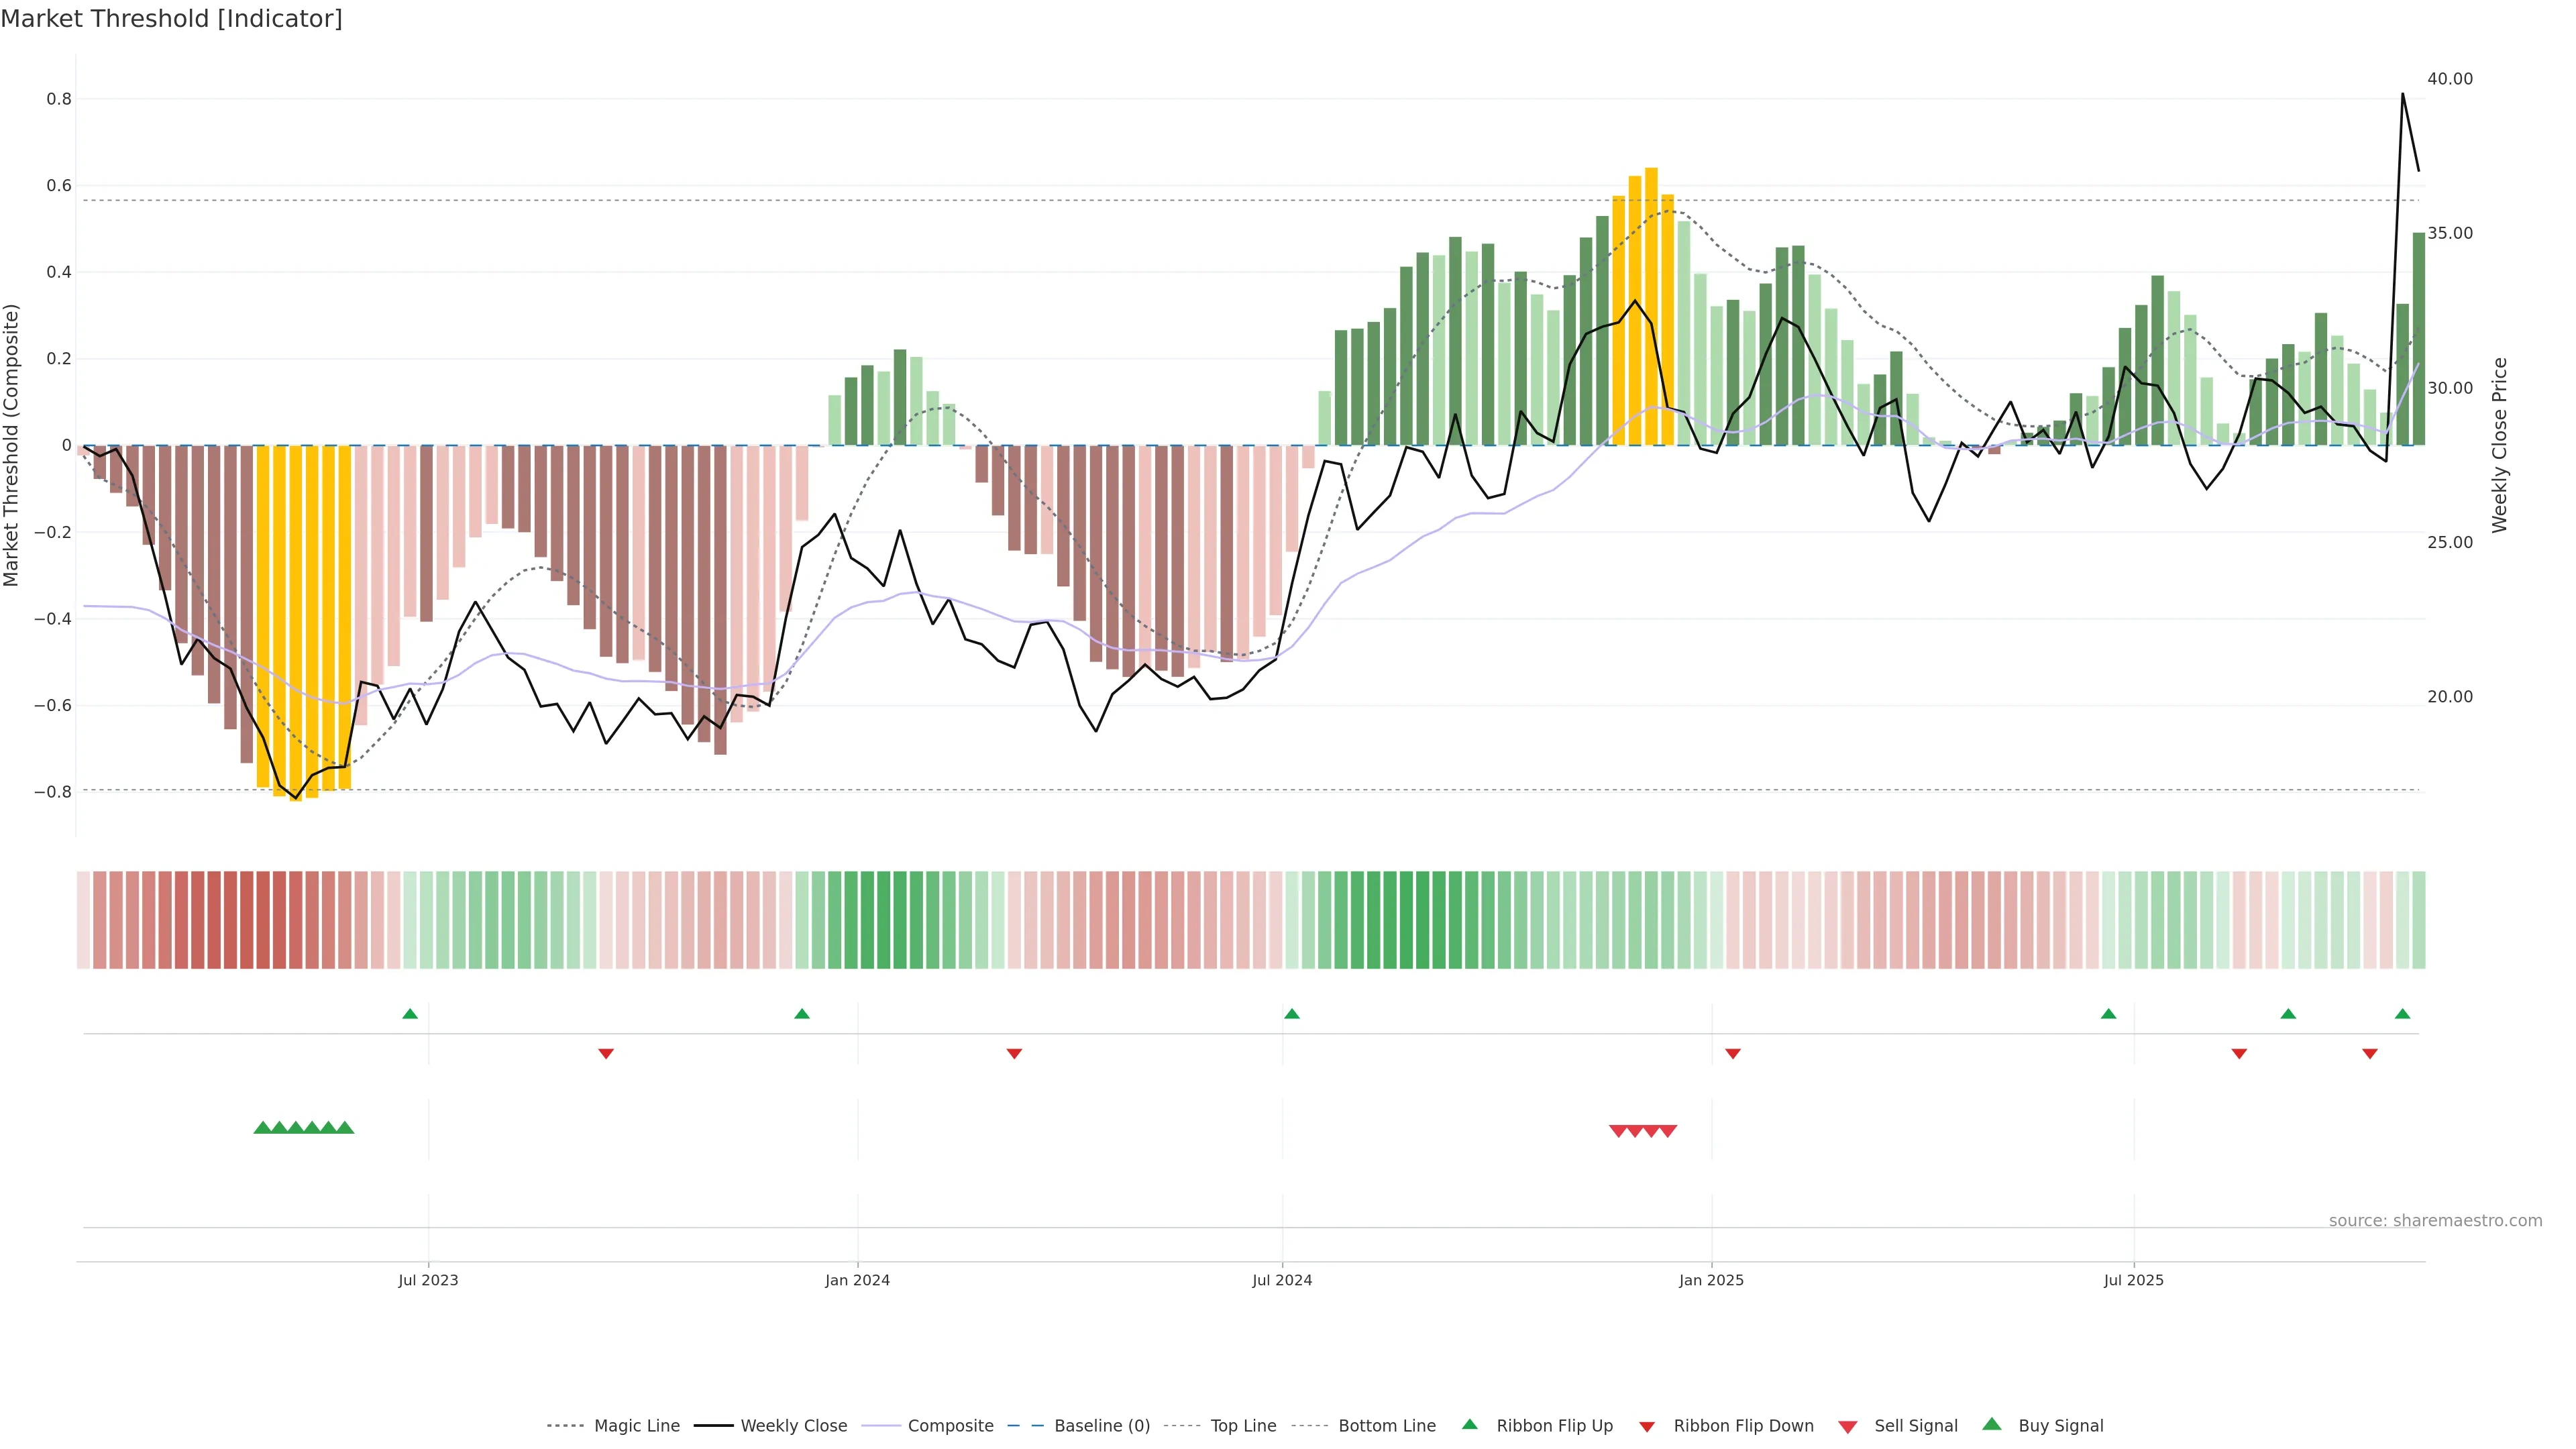Click the Ribbon Flip Down legend triangle
The image size is (2576, 1449).
click(1647, 1427)
